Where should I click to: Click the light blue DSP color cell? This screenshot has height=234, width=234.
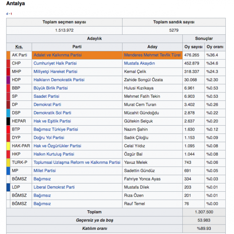click(x=8, y=113)
